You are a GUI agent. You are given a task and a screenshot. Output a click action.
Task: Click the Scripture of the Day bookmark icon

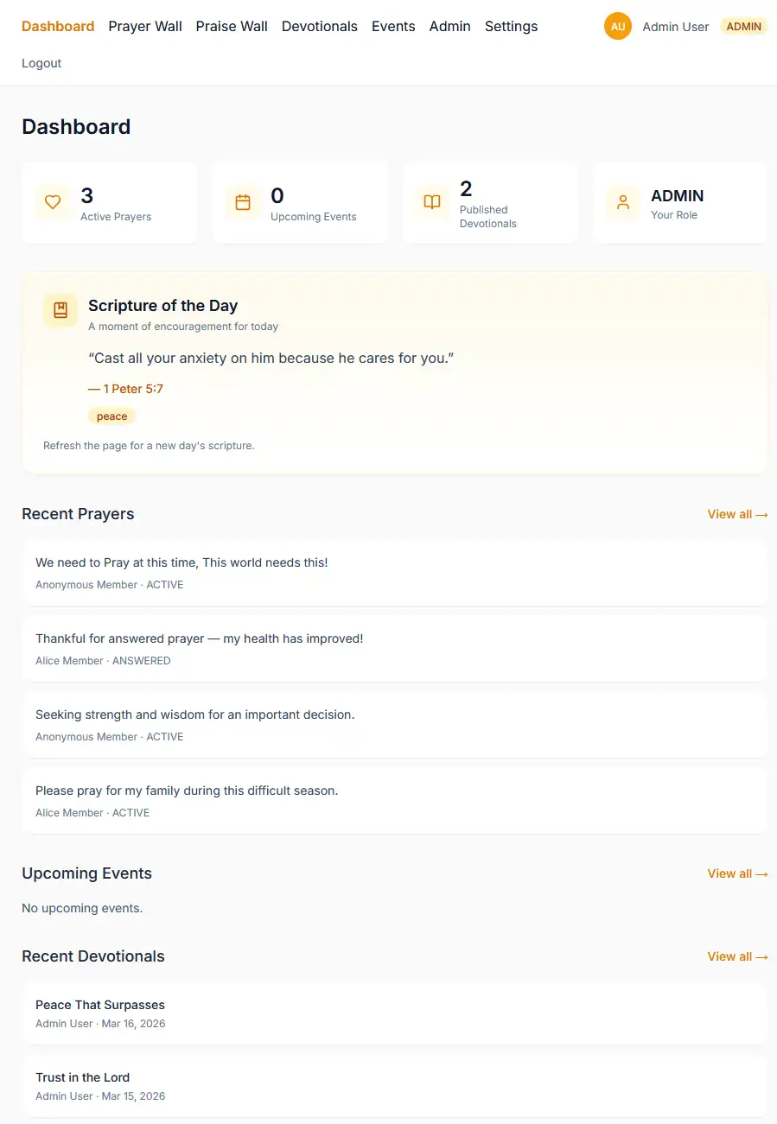61,310
